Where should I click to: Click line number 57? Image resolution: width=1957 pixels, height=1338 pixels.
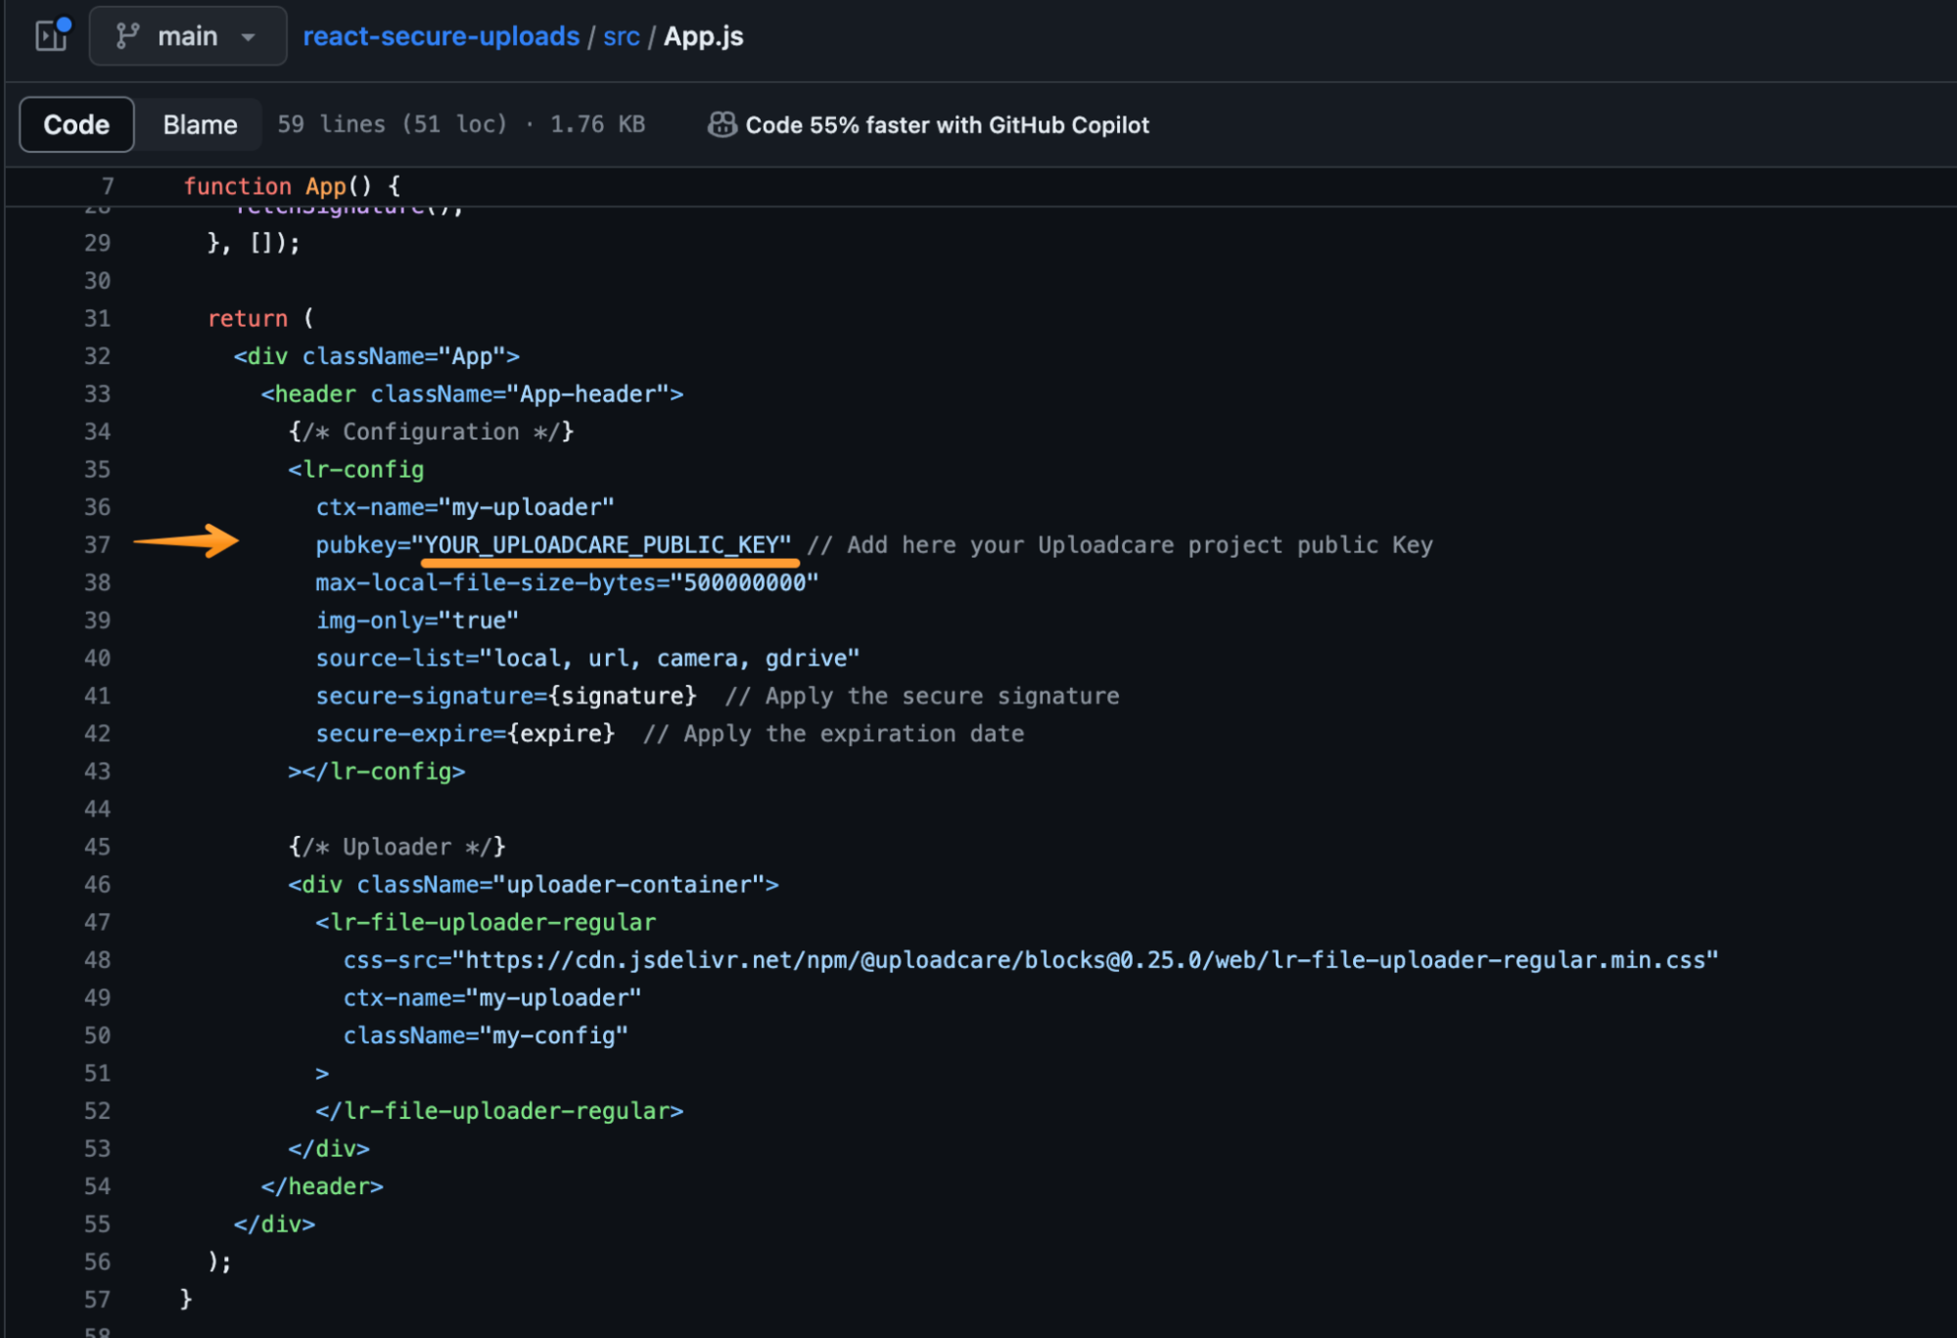98,1299
